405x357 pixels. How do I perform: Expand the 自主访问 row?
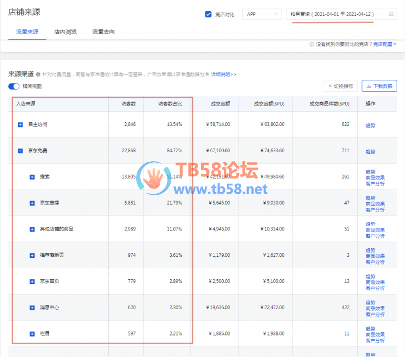[20, 124]
